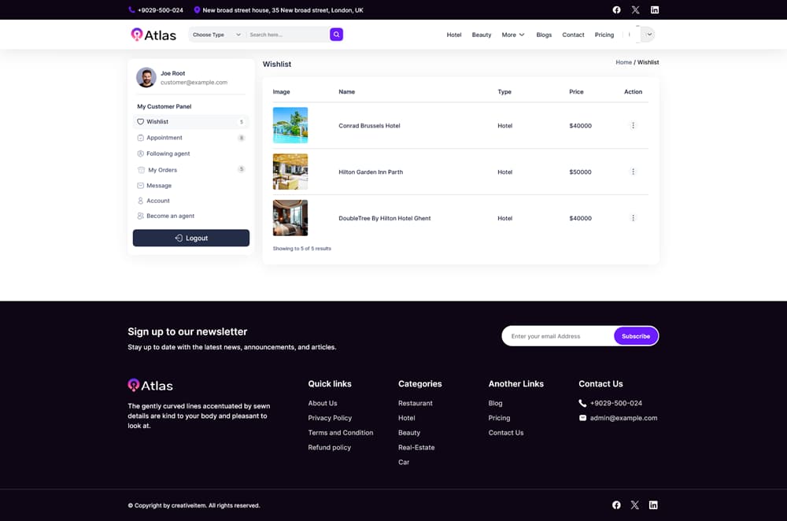Open Facebook icon in footer
Screen dimensions: 787x521
pyautogui.click(x=616, y=505)
